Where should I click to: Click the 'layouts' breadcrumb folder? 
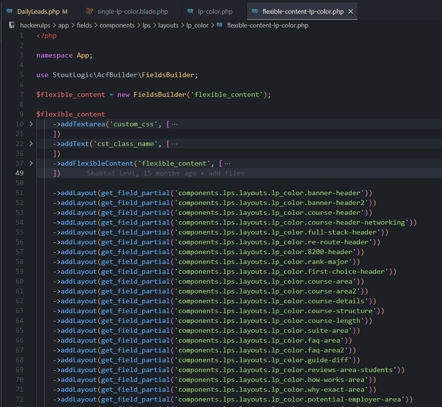168,25
